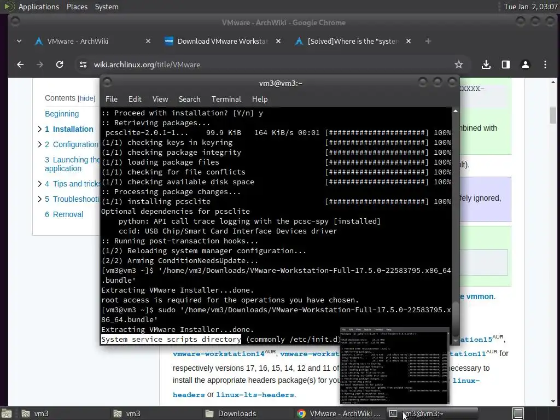Open the tab search dropdown arrow
The height and width of the screenshot is (420, 560).
point(19,42)
